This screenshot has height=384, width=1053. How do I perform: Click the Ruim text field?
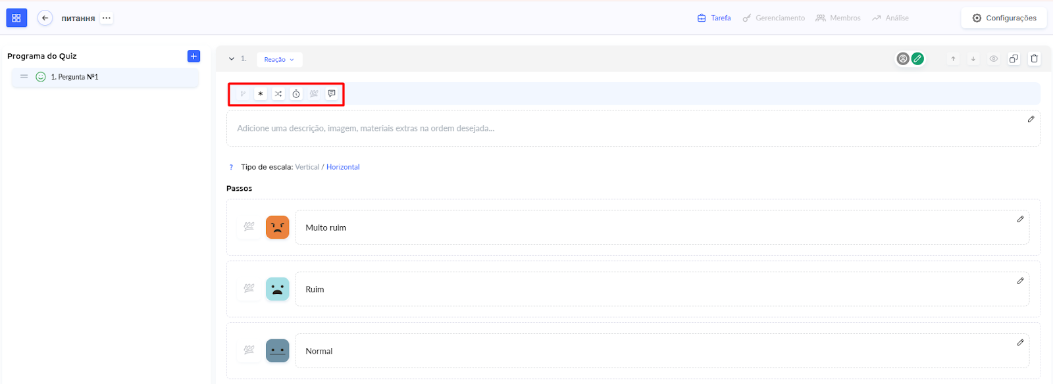[662, 289]
